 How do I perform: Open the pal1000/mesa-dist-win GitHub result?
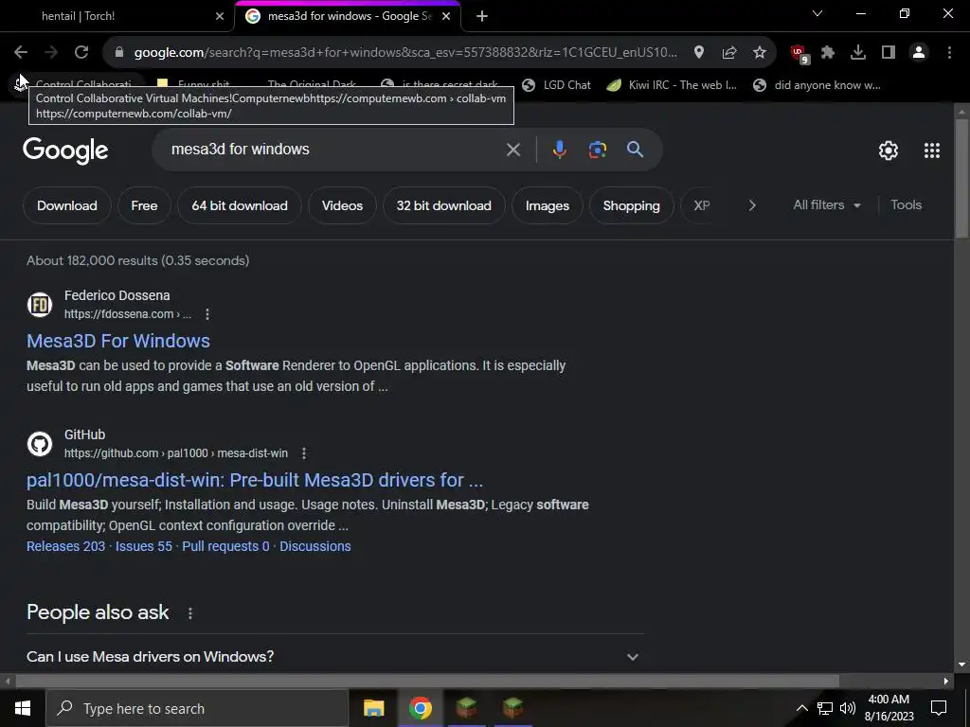(255, 480)
